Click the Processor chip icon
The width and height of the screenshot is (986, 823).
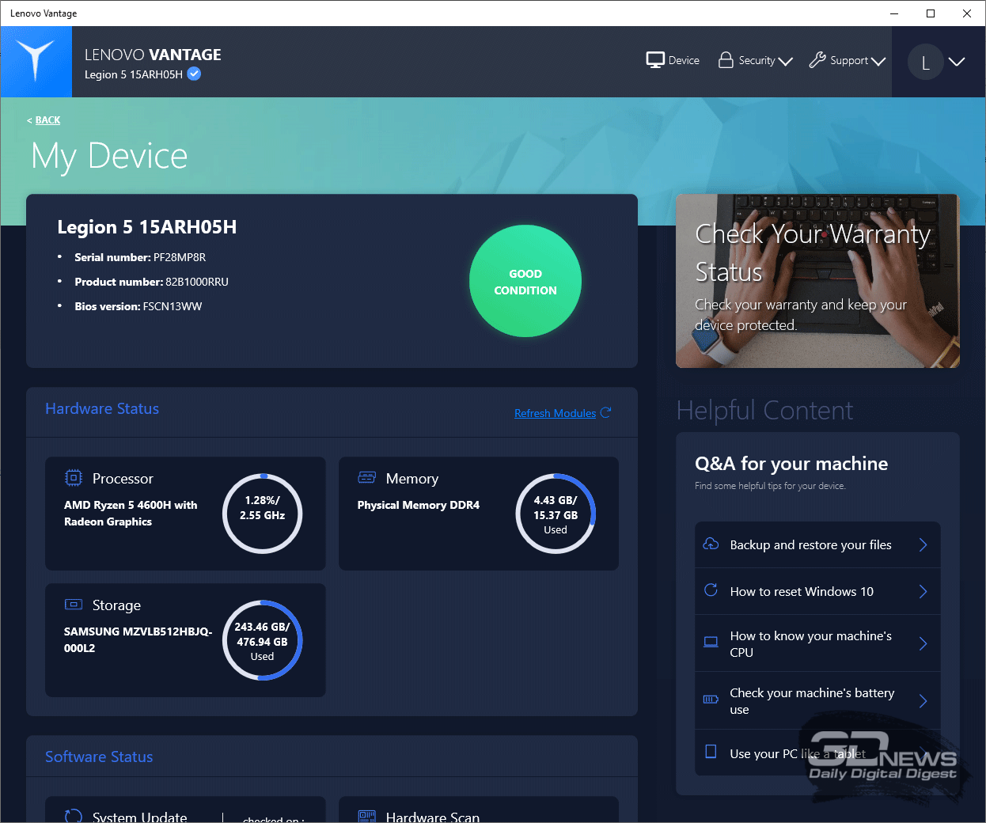click(x=74, y=478)
